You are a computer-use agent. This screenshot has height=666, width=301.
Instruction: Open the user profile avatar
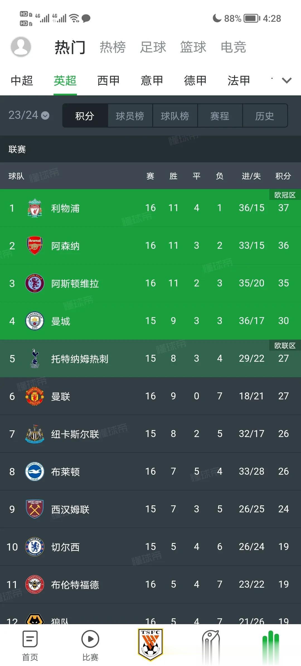click(x=21, y=47)
